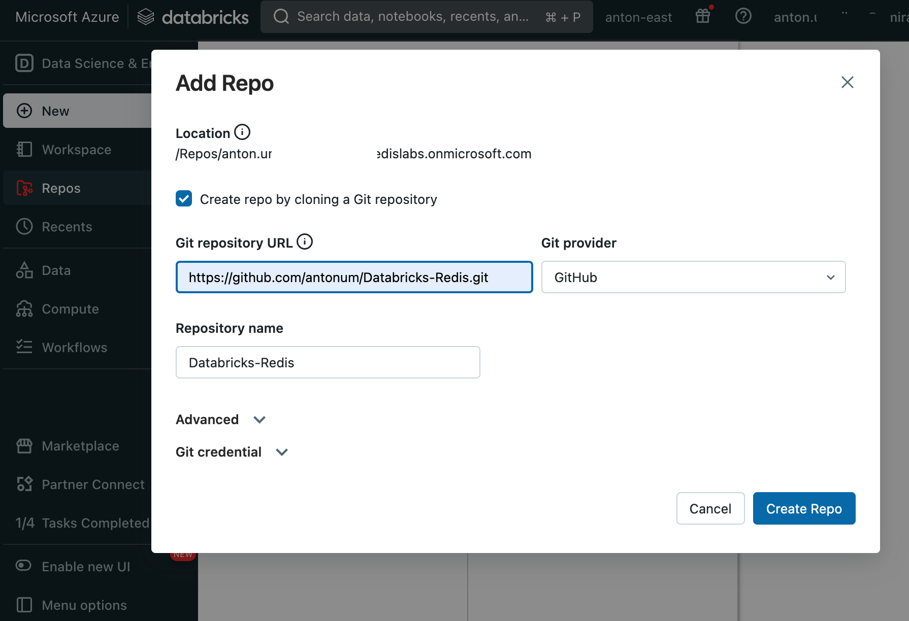
Task: Click the search magnifier icon
Action: pyautogui.click(x=281, y=17)
